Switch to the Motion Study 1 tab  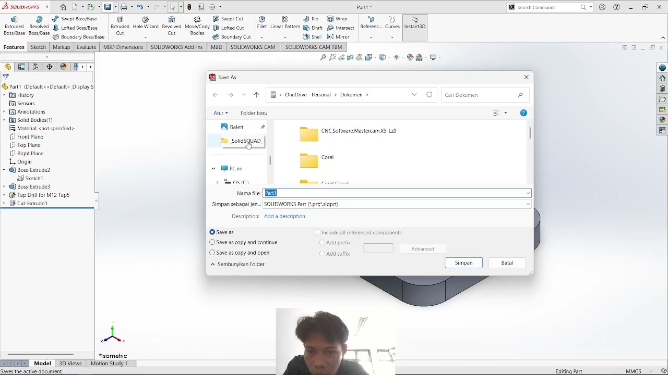[x=109, y=364]
